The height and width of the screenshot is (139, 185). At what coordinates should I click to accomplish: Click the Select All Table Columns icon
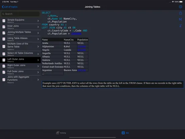[x=4, y=54]
